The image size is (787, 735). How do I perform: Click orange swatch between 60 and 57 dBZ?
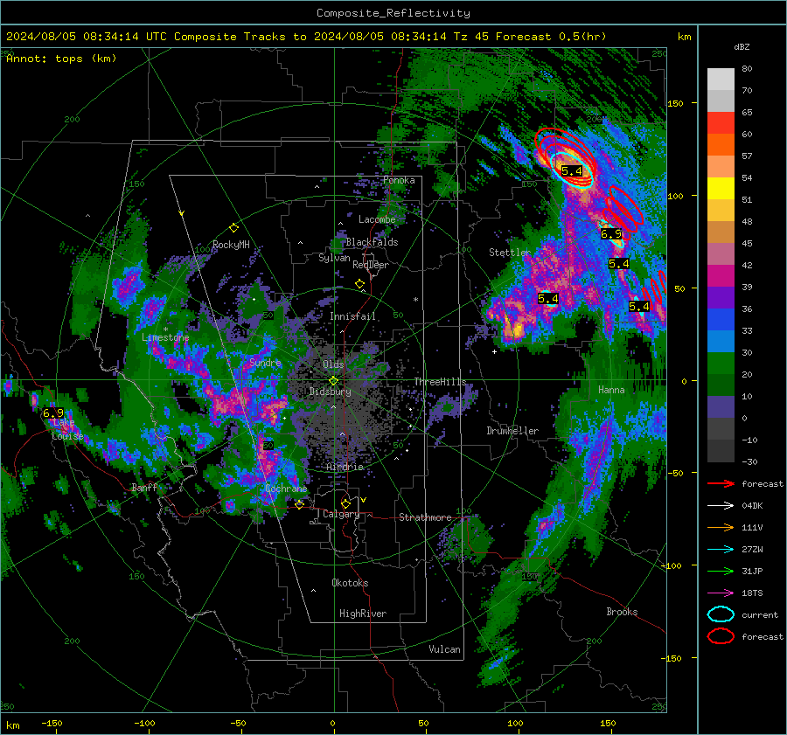click(x=721, y=145)
